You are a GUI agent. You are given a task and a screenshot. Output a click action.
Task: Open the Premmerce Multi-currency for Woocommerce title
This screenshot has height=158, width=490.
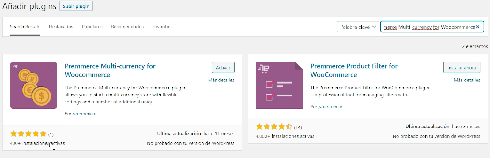tap(110, 70)
